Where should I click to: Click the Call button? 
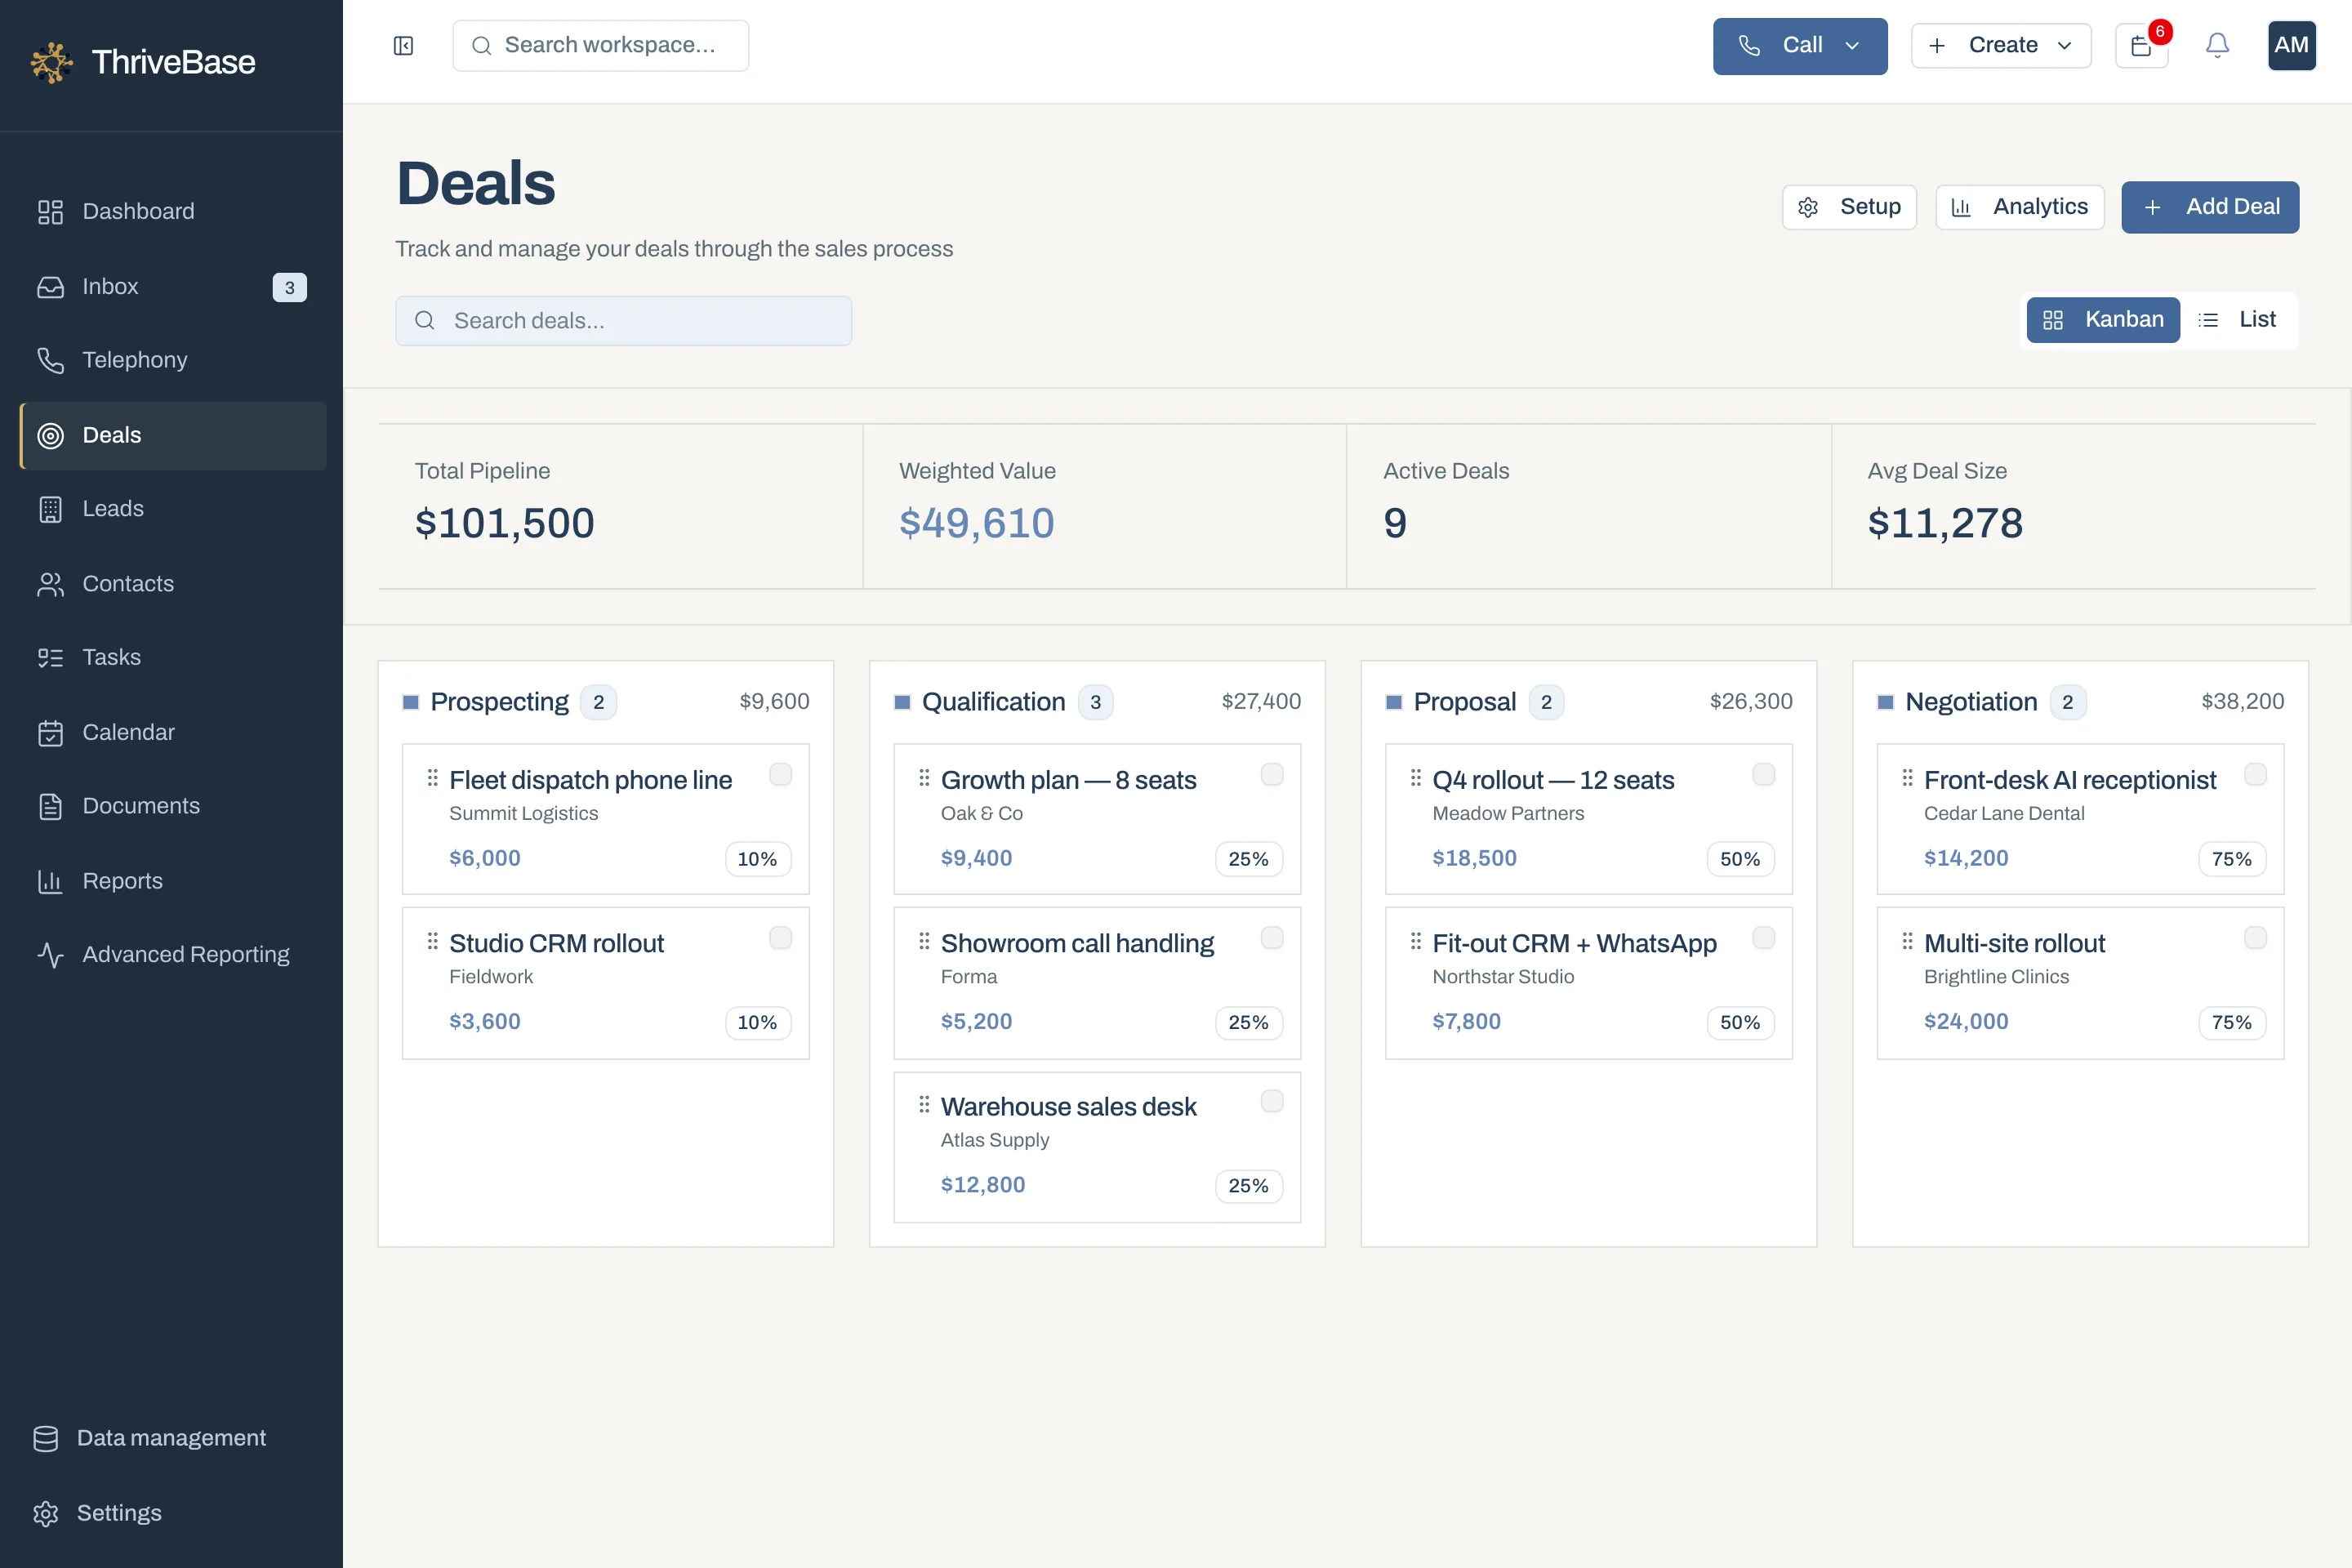1800,46
